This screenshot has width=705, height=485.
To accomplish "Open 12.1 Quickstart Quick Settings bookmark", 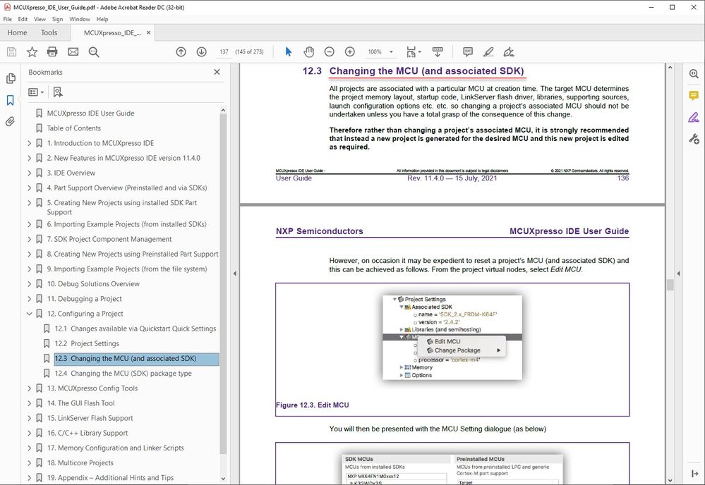I will (x=135, y=329).
